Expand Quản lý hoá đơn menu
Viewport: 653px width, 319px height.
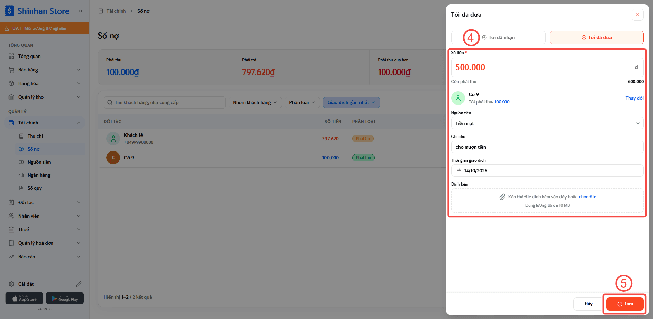coord(45,243)
